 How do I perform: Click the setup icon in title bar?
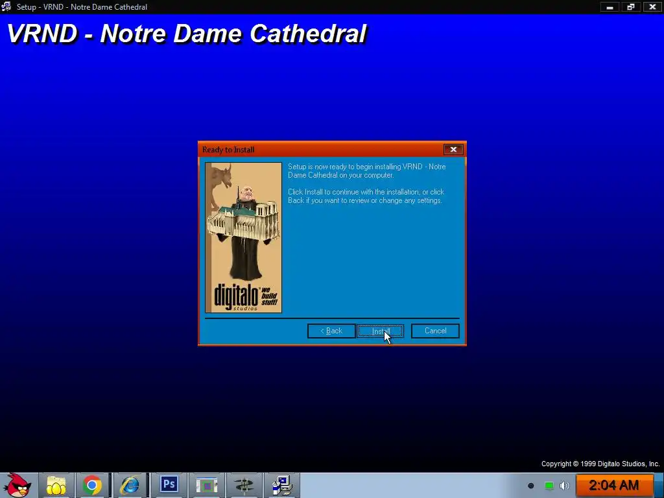6,6
